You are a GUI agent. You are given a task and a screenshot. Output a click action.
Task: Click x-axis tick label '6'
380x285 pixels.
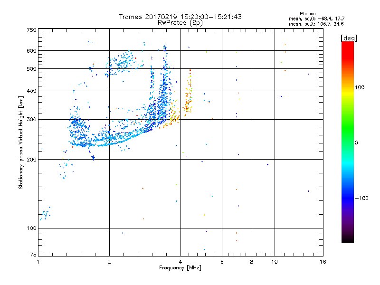coord(222,262)
